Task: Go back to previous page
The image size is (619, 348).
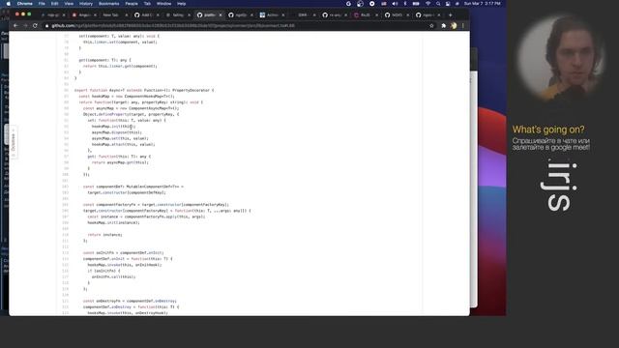Action: (x=15, y=26)
